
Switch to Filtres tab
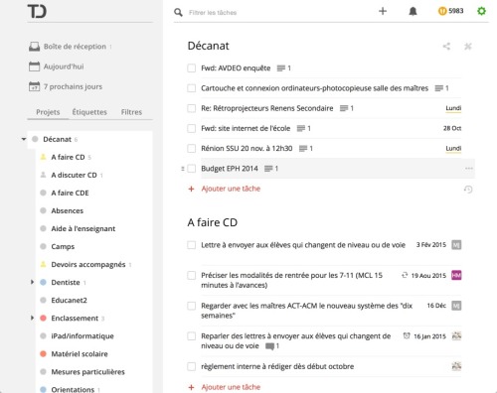pos(131,112)
